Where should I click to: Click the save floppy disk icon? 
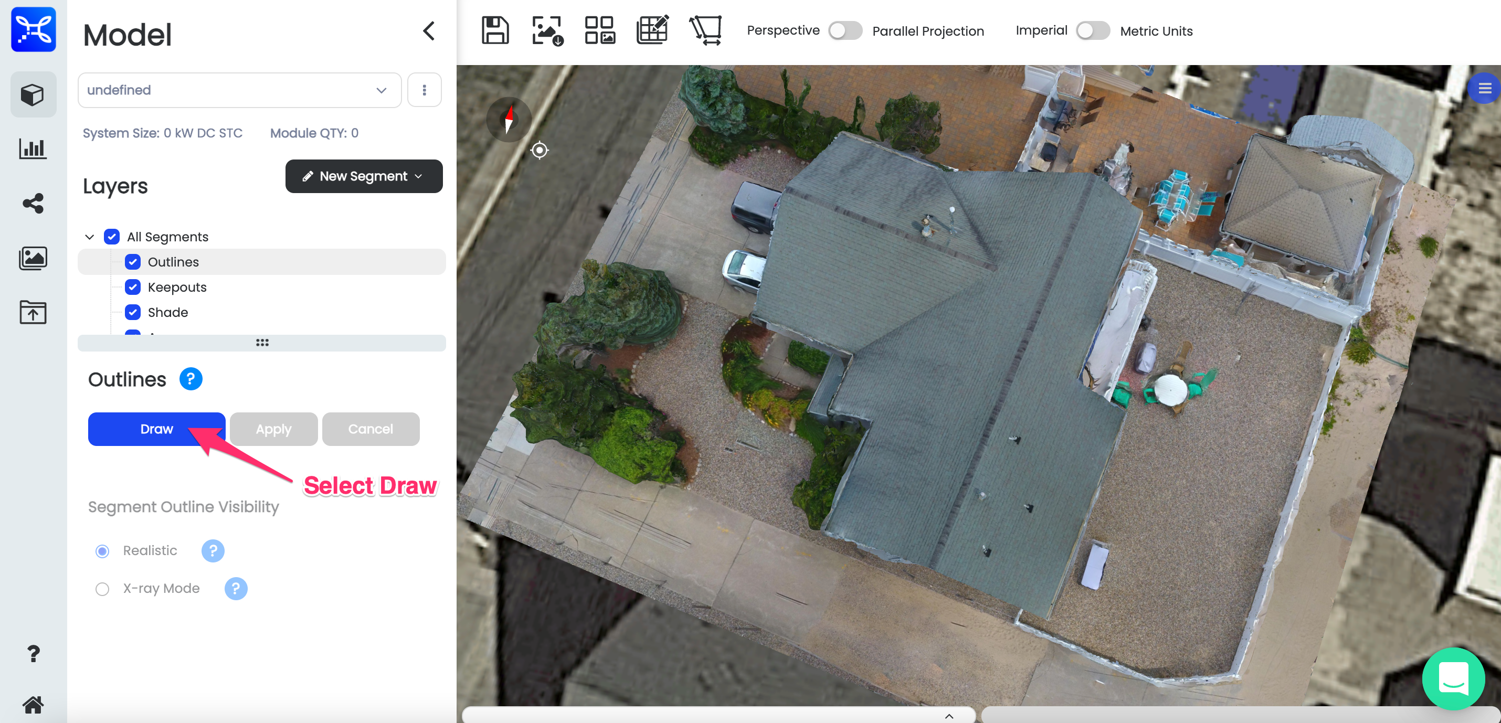pos(495,30)
